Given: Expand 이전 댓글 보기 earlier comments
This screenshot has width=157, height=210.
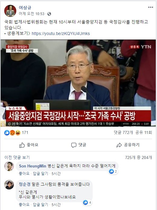Looking at the screenshot, I should point(17,157).
